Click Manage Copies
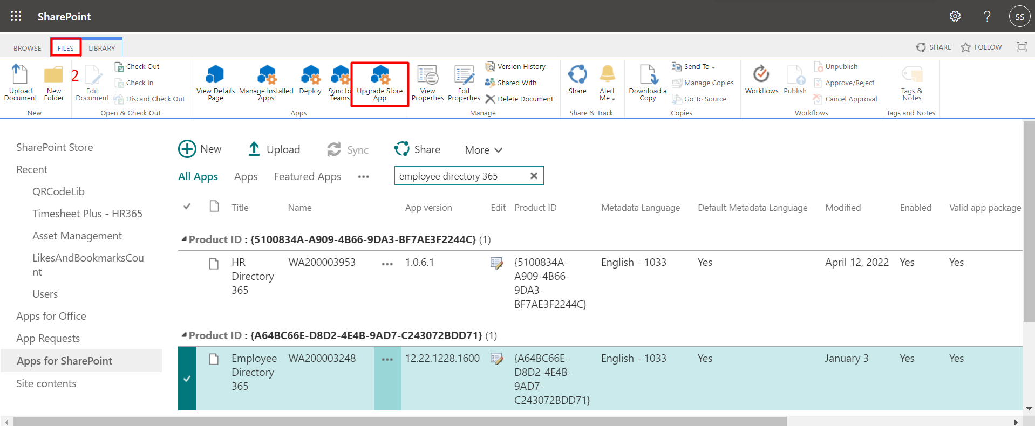The image size is (1035, 426). coord(703,83)
